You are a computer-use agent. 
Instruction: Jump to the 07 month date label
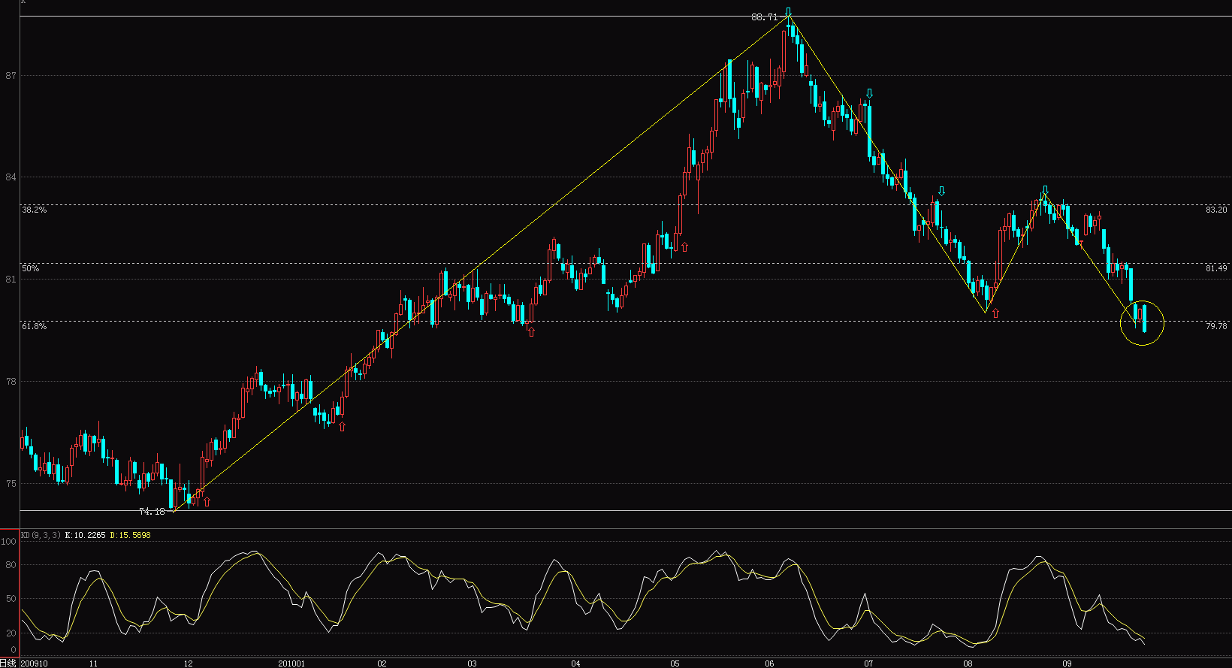point(868,663)
